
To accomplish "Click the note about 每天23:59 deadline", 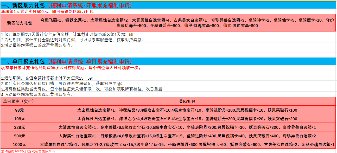I will click(x=47, y=78).
